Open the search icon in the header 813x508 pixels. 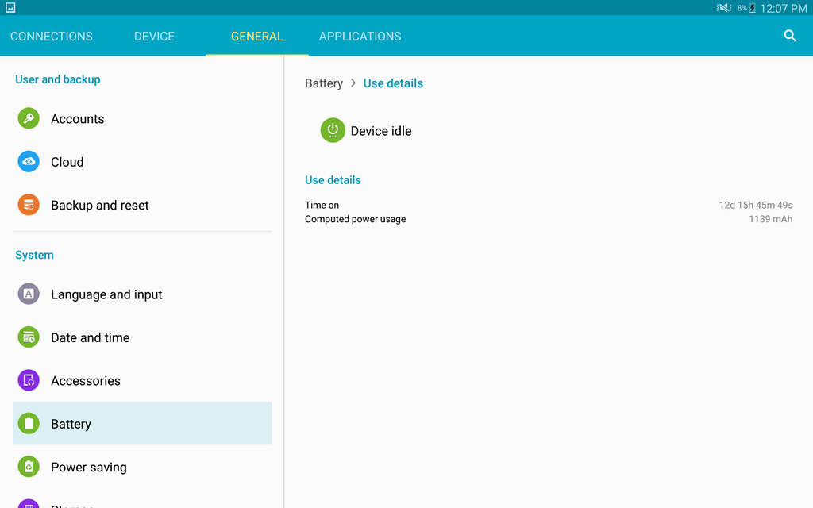pyautogui.click(x=790, y=36)
